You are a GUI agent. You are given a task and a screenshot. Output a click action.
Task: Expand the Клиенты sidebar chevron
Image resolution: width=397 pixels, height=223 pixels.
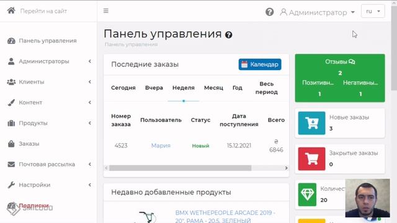tap(90, 82)
